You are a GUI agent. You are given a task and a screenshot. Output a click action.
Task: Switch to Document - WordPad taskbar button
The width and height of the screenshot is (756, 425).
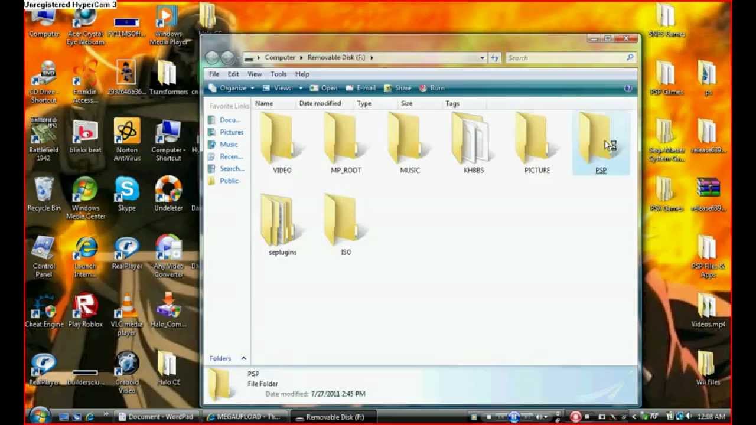[156, 417]
